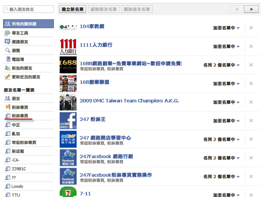This screenshot has height=197, width=263.
Task: Expand 名列 2 個名單中 dropdown for 247Facebook粉絲專頁實務操作
Action: (221, 176)
